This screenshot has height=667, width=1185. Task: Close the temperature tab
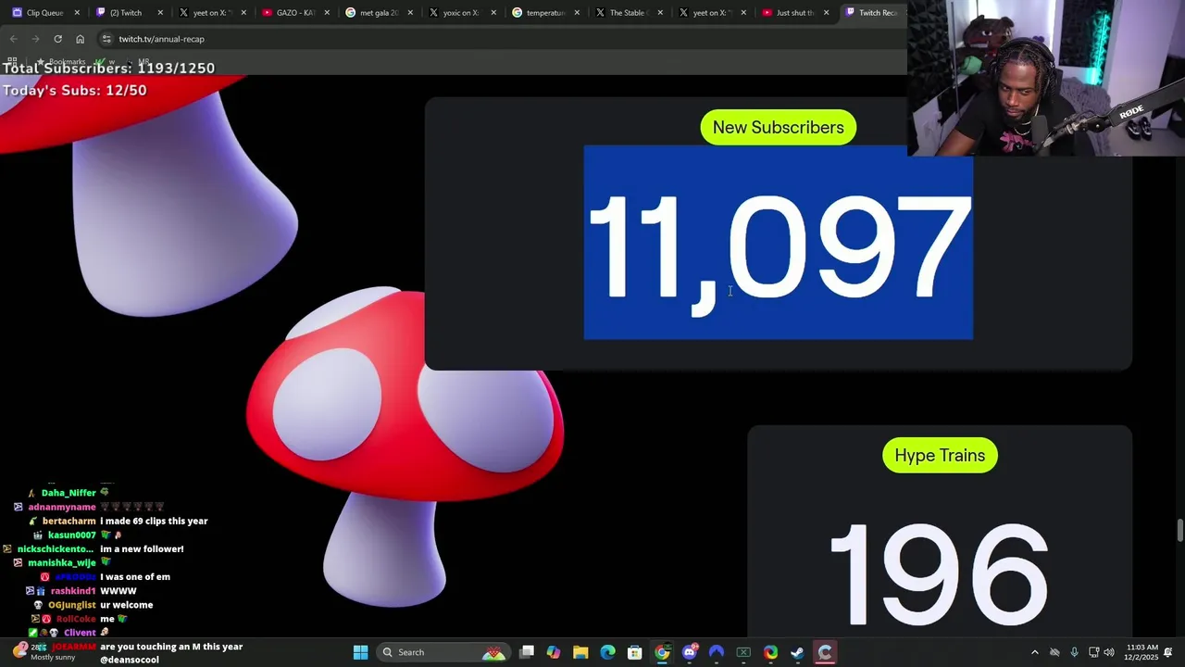[x=577, y=13]
